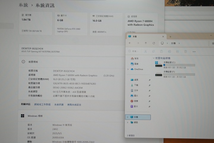Open 下載 (Downloads) quick access folder
The width and height of the screenshot is (214, 143).
[x=134, y=85]
